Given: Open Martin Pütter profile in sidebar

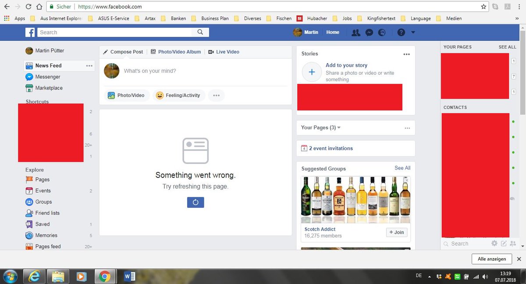Looking at the screenshot, I should tap(44, 51).
